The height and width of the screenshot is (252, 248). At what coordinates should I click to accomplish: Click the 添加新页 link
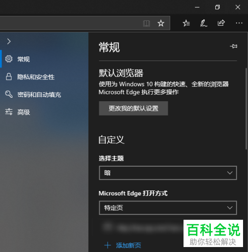click(x=128, y=246)
